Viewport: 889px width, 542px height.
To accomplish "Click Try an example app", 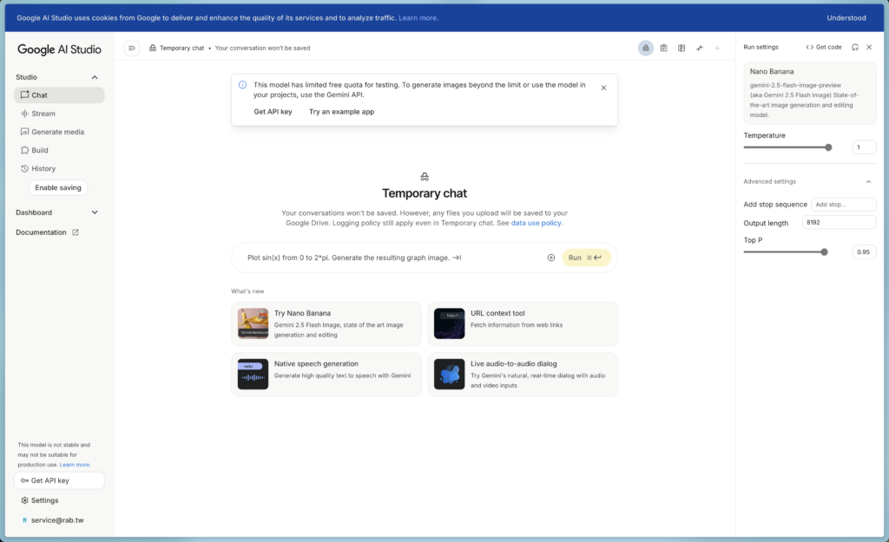I will 341,112.
